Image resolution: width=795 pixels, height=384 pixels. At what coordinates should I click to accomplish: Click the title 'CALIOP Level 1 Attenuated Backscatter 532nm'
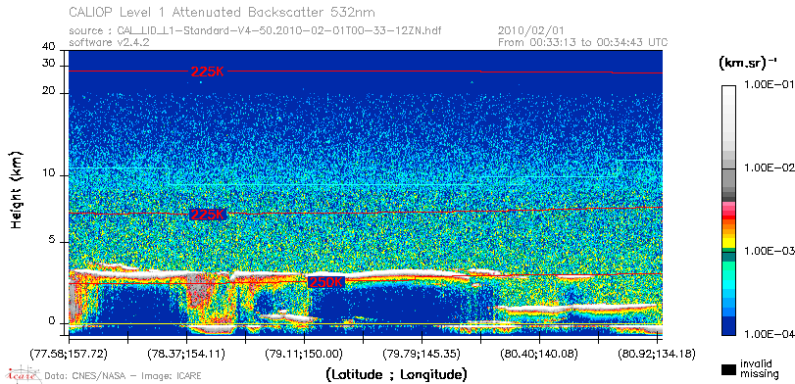coord(223,12)
